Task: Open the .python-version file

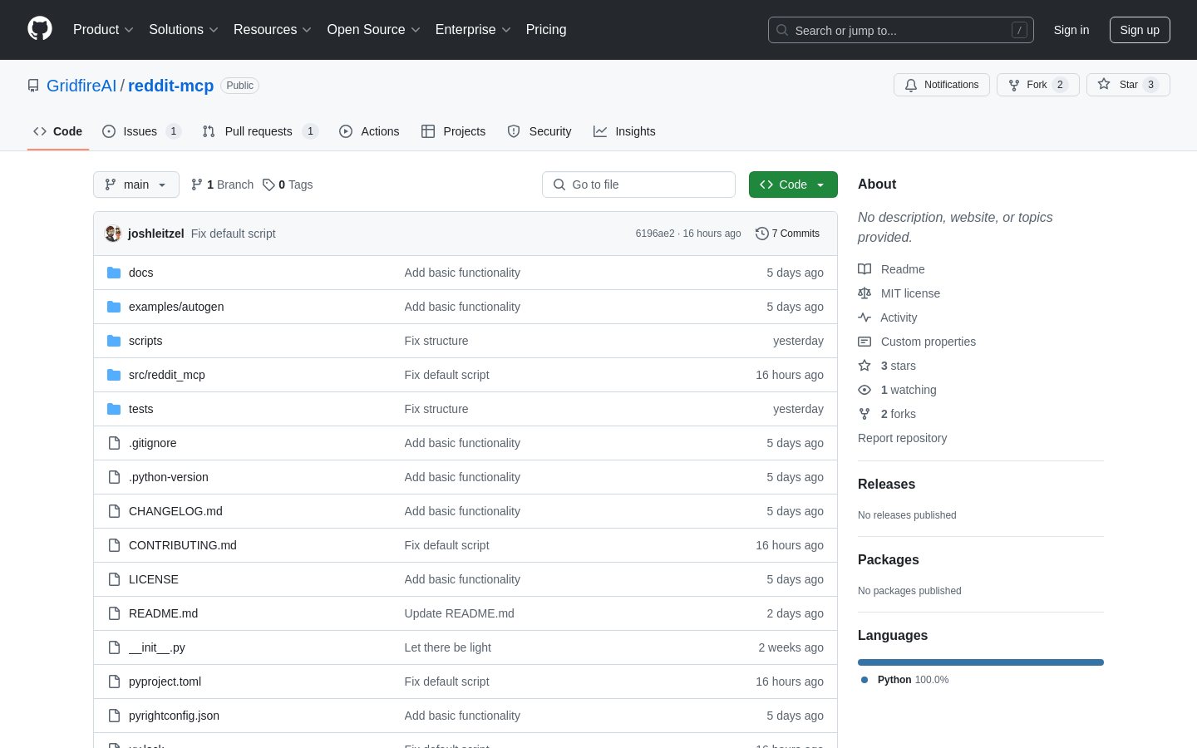Action: pos(169,477)
